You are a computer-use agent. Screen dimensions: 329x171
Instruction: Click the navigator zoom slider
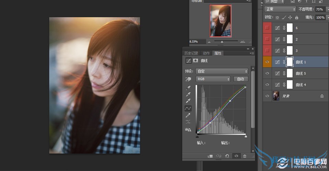click(222, 42)
